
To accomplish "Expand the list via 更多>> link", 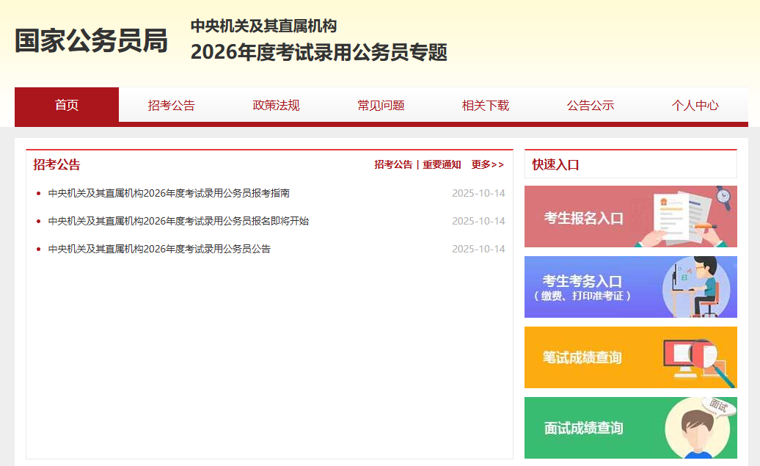I will [487, 164].
